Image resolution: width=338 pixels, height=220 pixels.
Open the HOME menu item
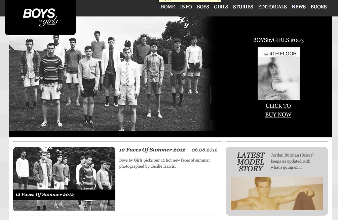click(168, 7)
